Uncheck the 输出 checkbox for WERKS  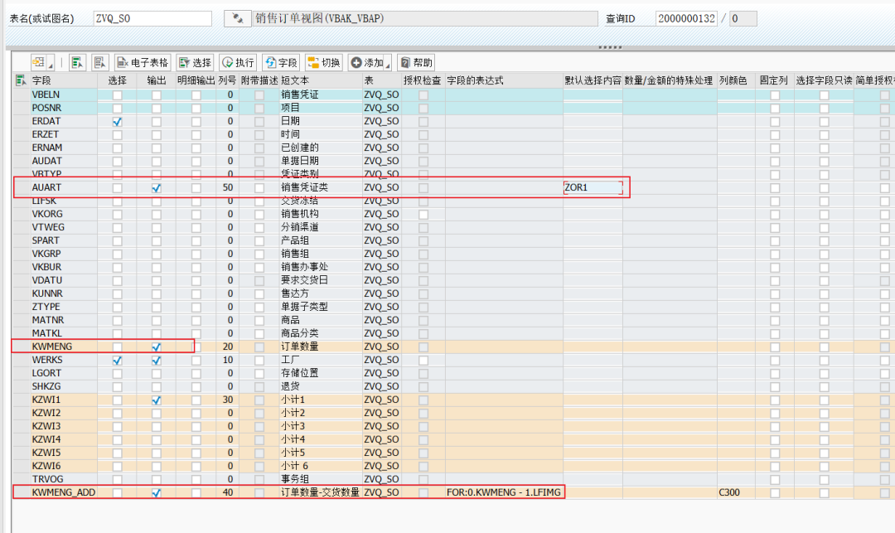tap(157, 360)
